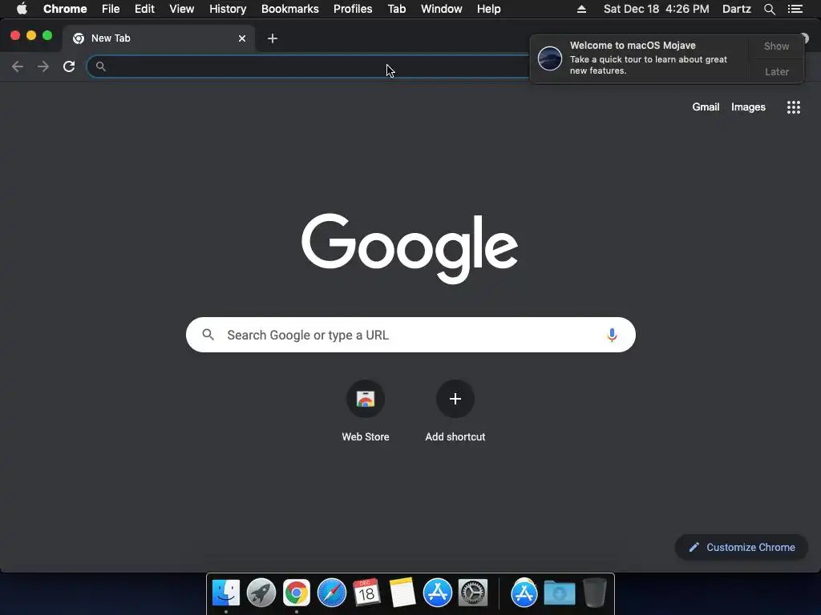The width and height of the screenshot is (821, 615).
Task: Click the Dartz user name in menu bar
Action: [x=736, y=9]
